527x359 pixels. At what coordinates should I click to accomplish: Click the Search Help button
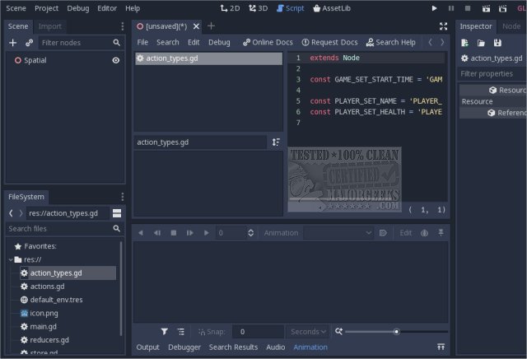pyautogui.click(x=390, y=42)
